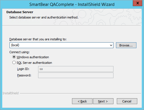Cancel the installation wizard

(127, 101)
